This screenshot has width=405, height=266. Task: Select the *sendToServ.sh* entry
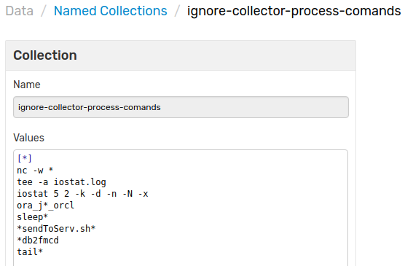[56, 229]
